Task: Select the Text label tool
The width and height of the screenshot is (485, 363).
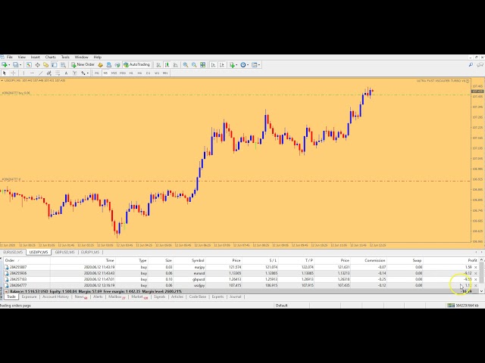Action: point(66,73)
